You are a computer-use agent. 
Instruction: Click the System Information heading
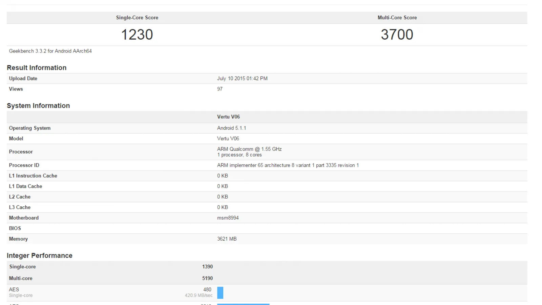point(38,106)
